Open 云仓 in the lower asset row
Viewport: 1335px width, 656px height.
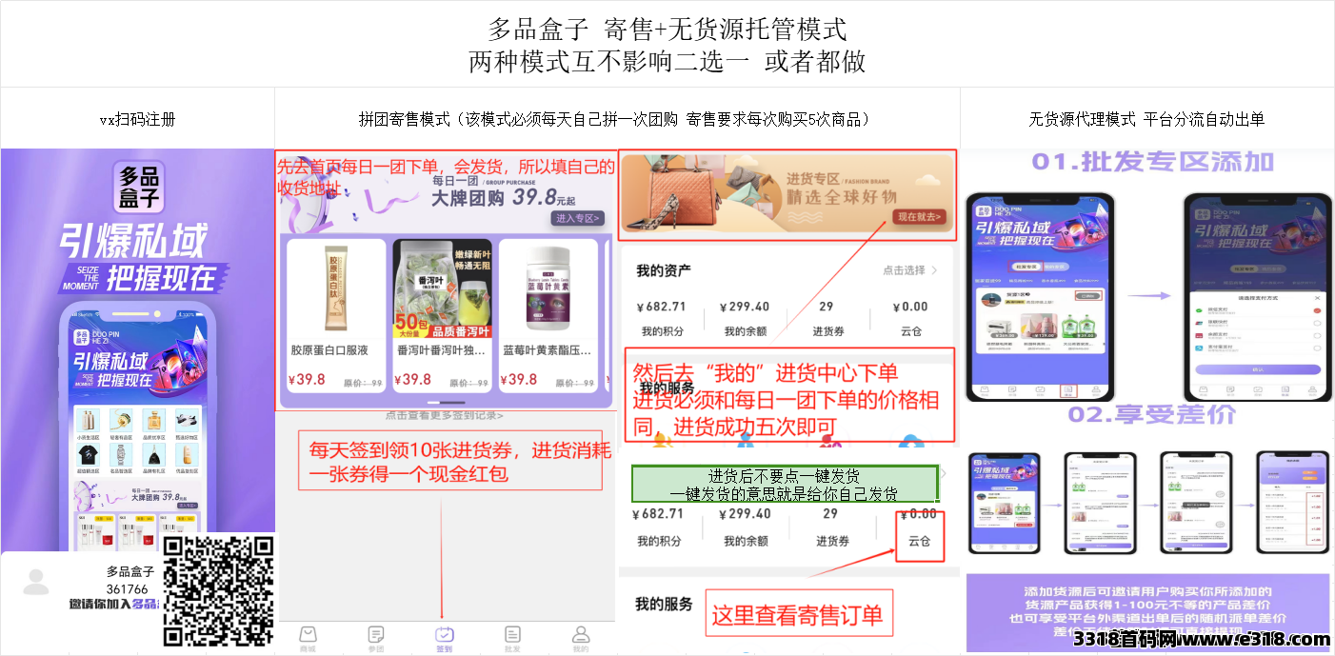click(919, 541)
